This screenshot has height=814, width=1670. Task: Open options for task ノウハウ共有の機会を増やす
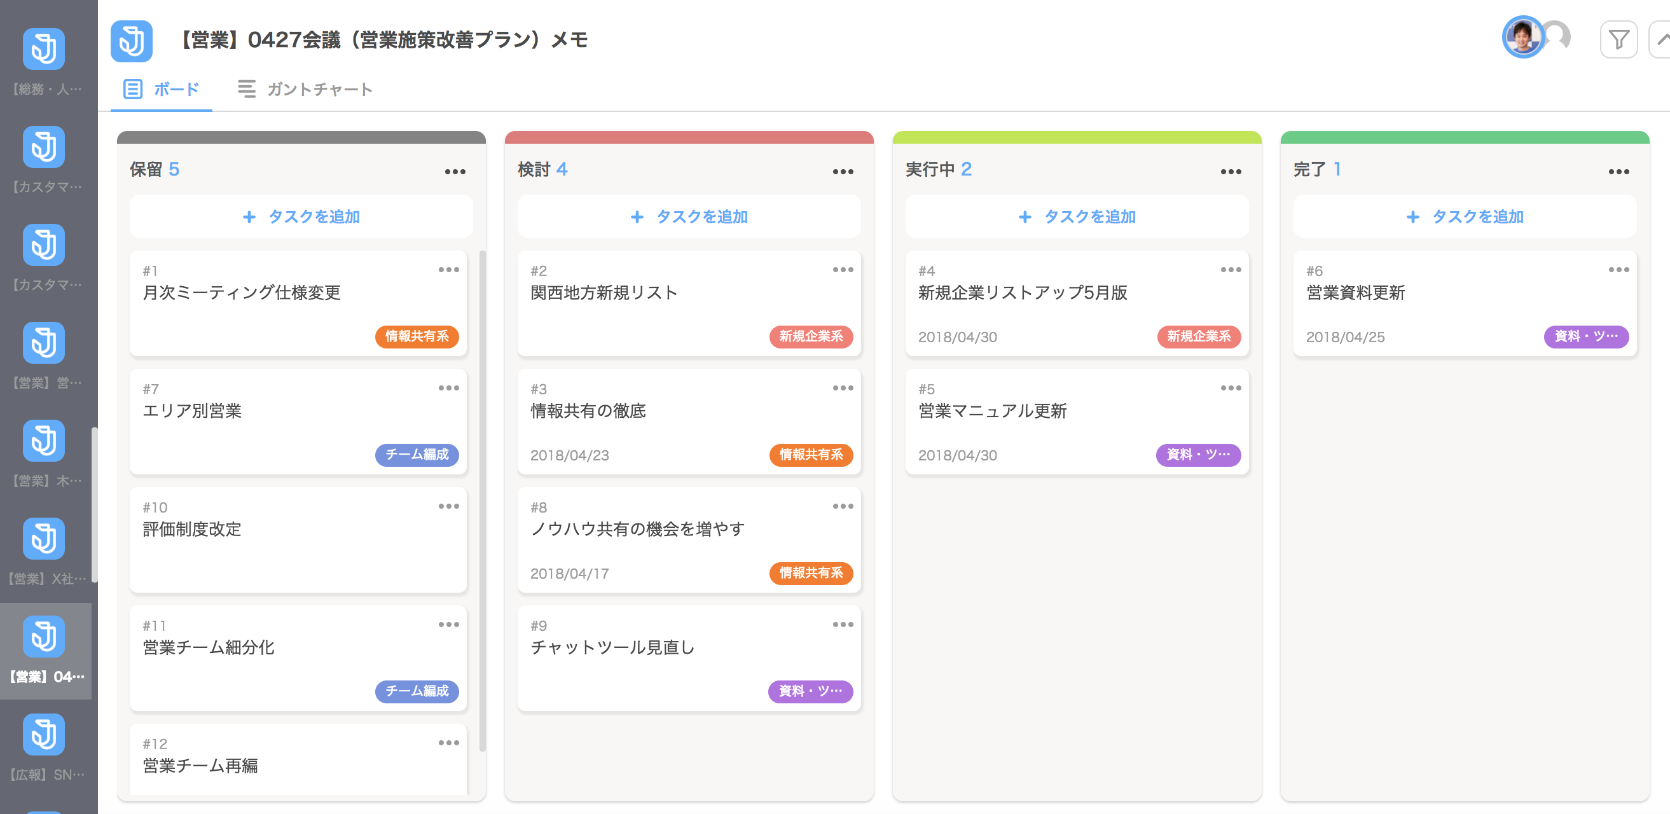click(x=843, y=506)
